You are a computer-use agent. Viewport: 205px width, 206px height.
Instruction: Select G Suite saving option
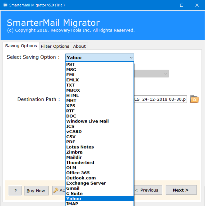pos(100,193)
